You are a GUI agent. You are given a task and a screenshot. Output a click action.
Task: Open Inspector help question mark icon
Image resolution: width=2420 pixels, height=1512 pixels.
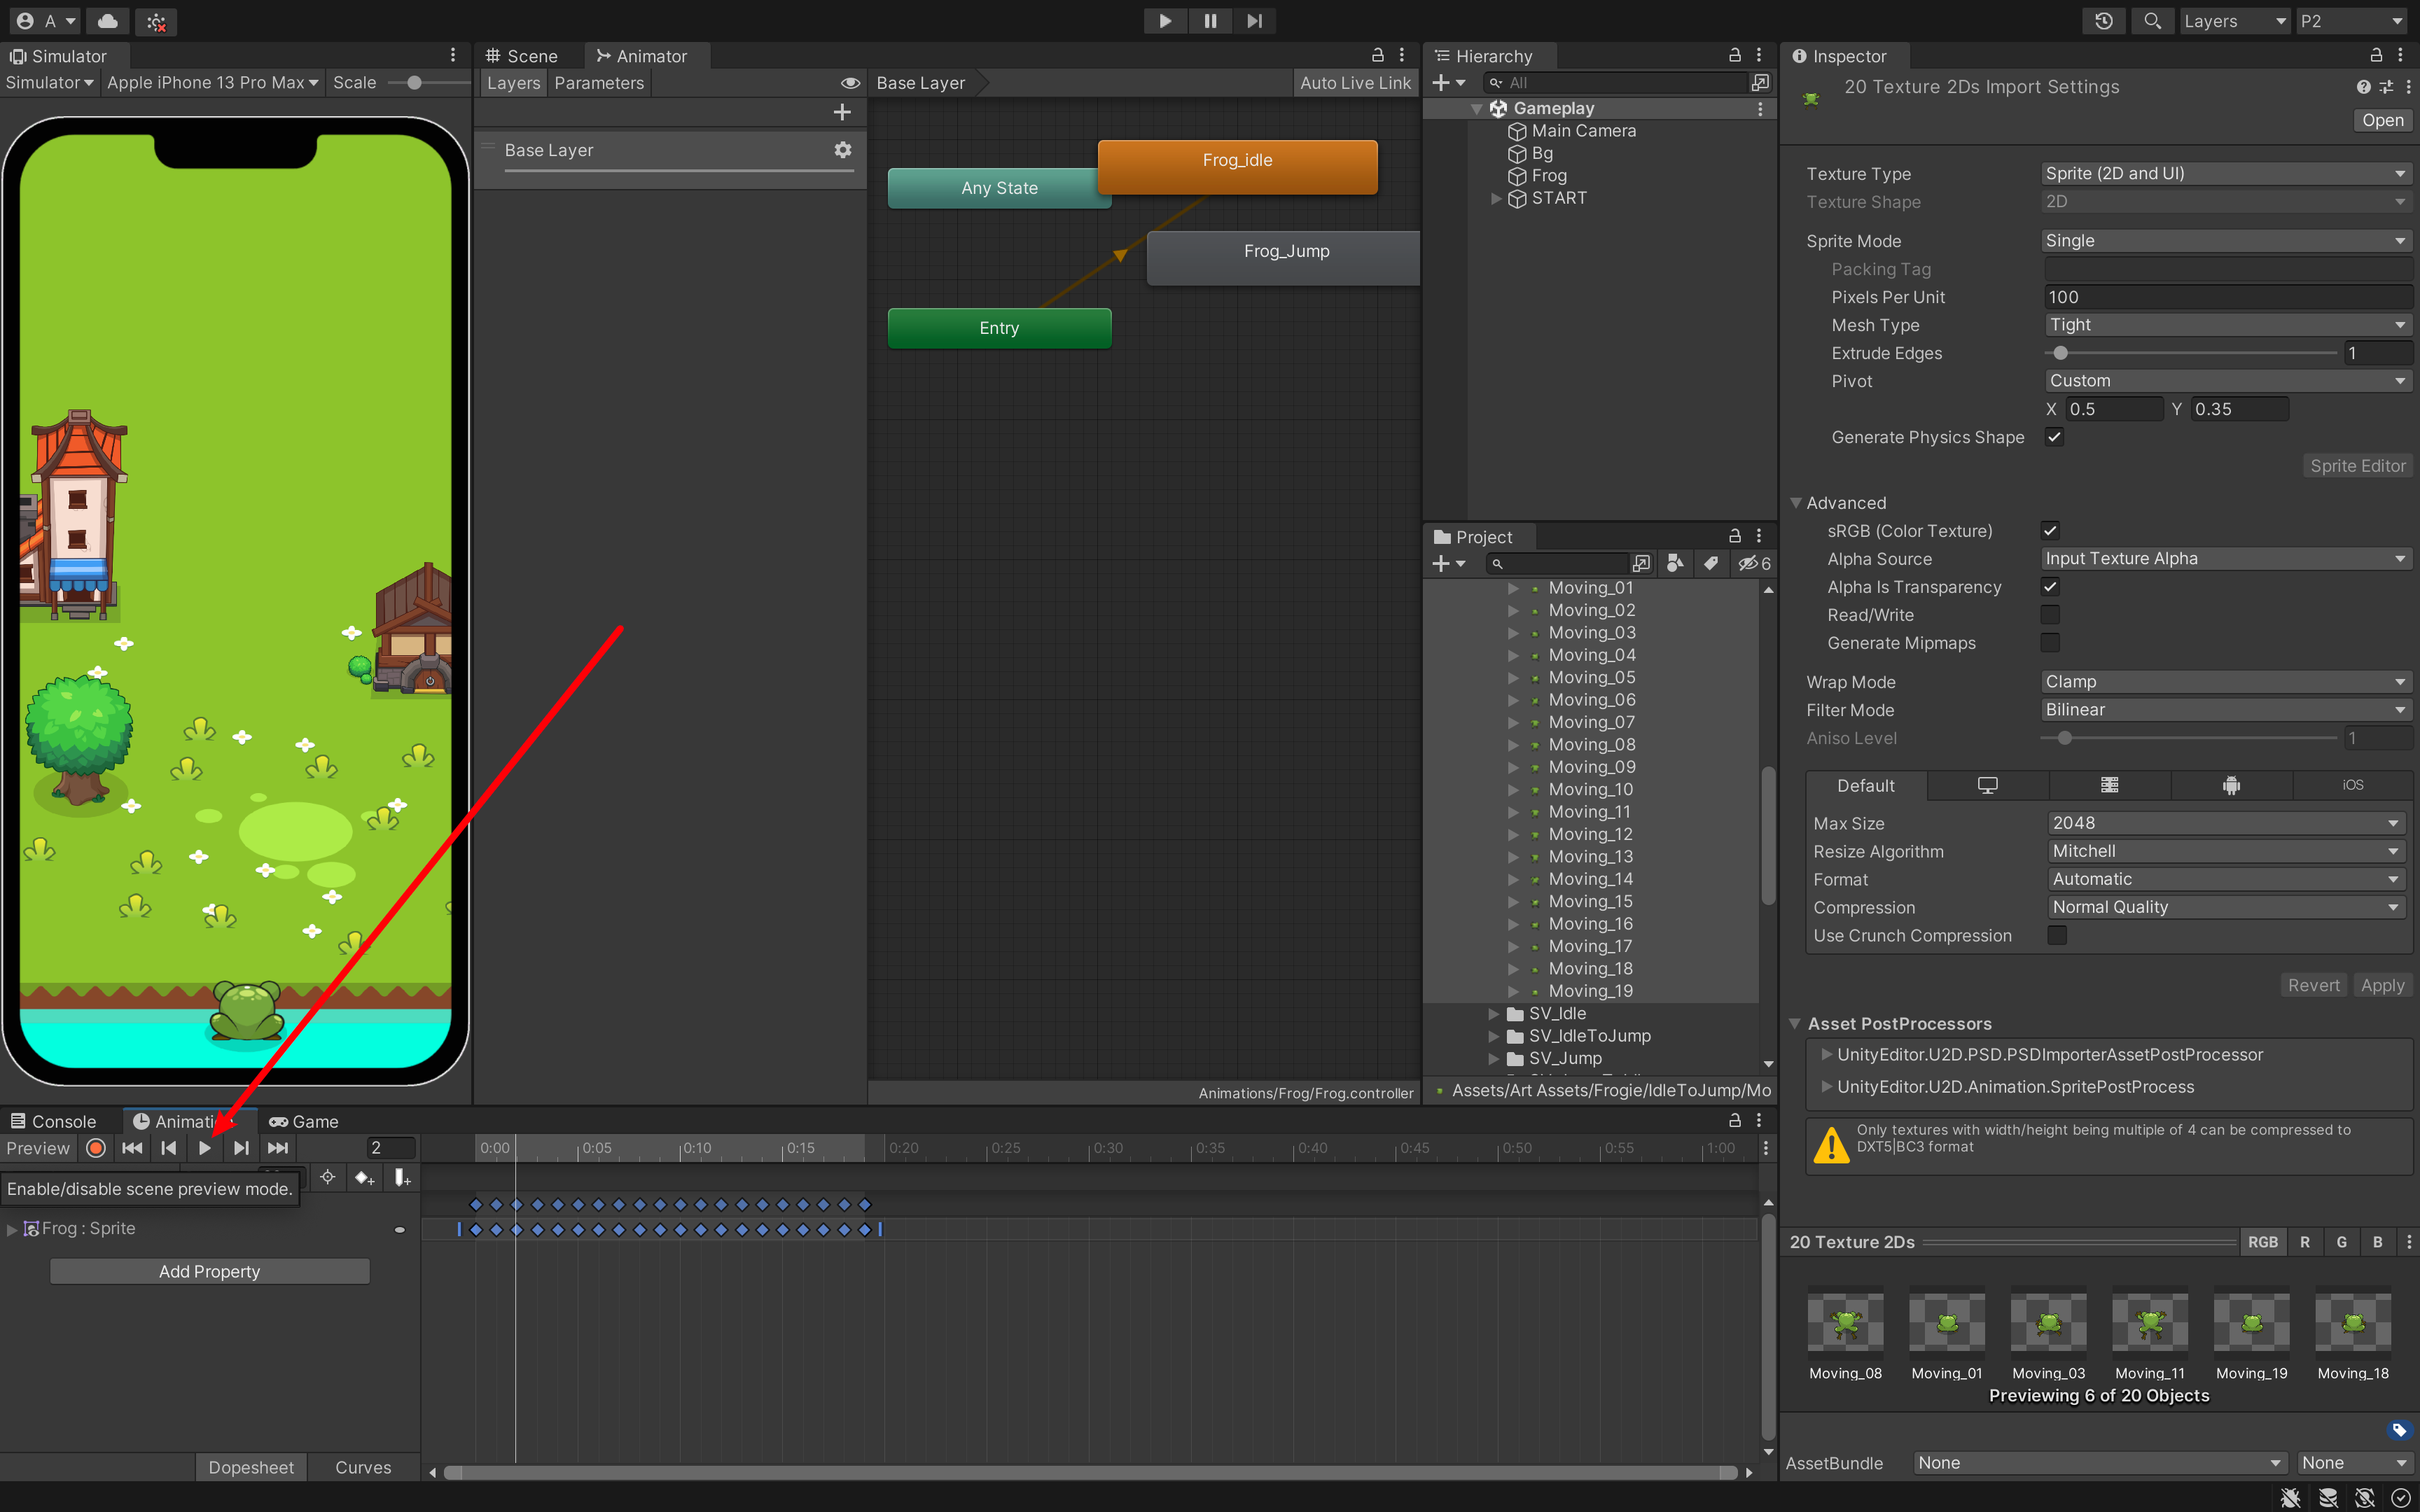2363,87
